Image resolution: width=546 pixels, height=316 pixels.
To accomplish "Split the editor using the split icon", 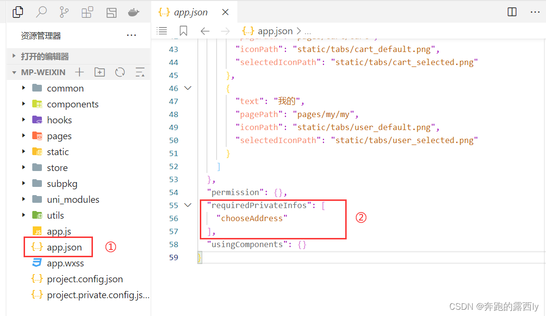I will coord(512,12).
